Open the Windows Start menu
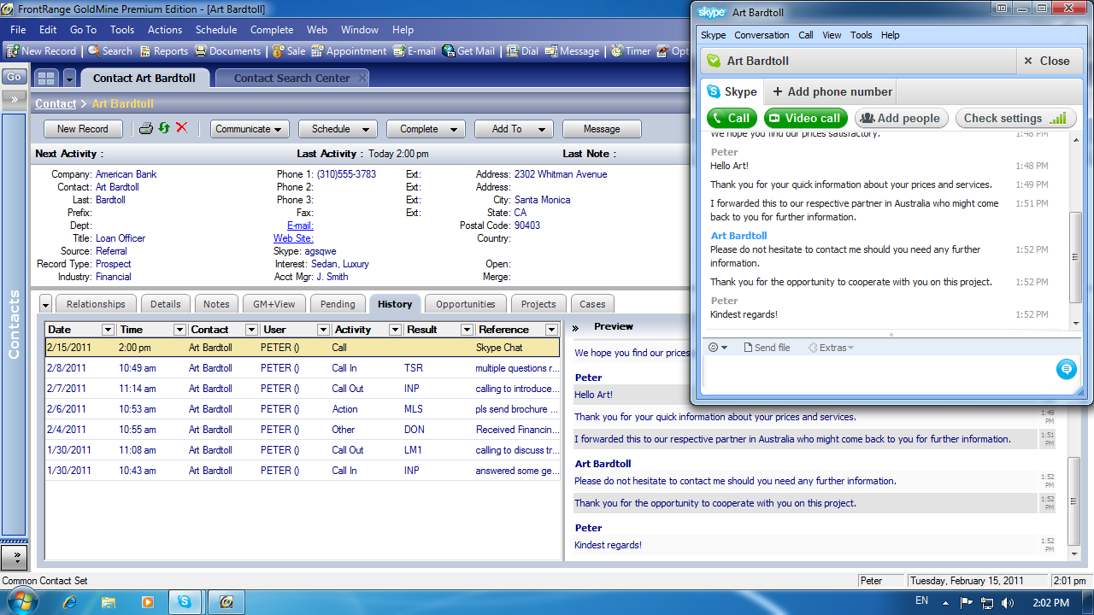This screenshot has width=1094, height=615. [22, 602]
